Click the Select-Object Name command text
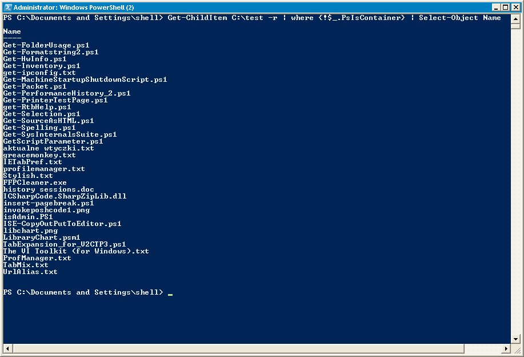This screenshot has width=524, height=357. (460, 18)
